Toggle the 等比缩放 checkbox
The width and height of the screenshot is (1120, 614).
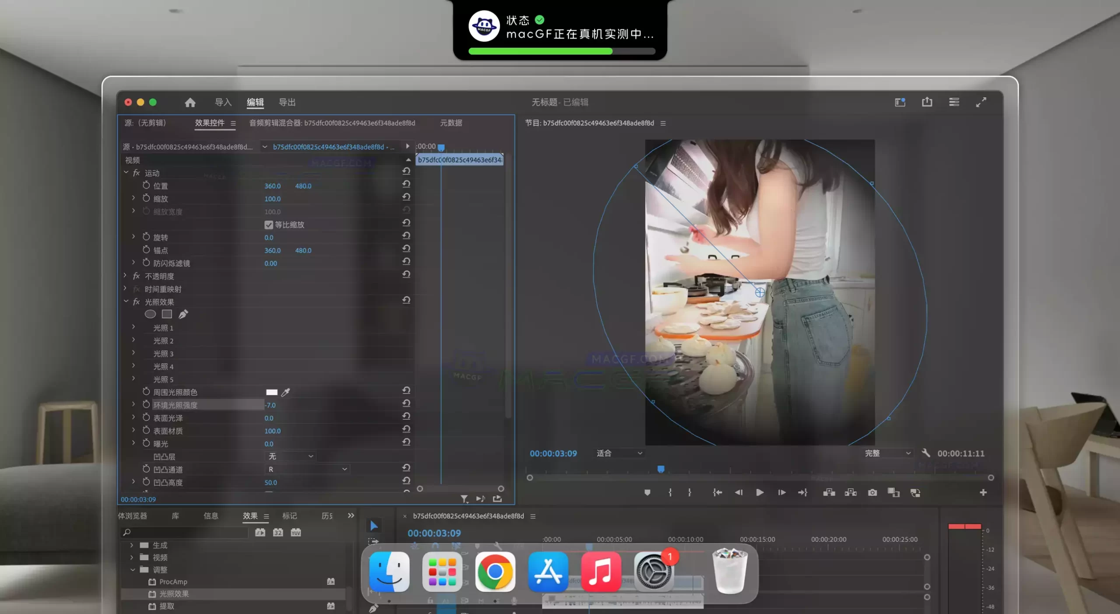pos(269,225)
